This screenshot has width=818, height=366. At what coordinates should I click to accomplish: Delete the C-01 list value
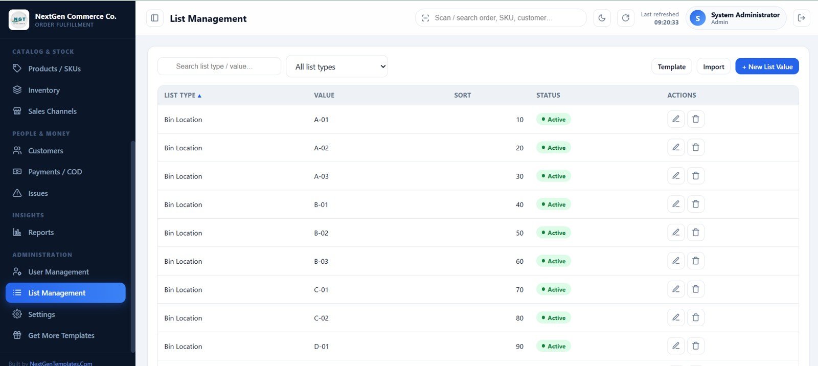point(696,289)
